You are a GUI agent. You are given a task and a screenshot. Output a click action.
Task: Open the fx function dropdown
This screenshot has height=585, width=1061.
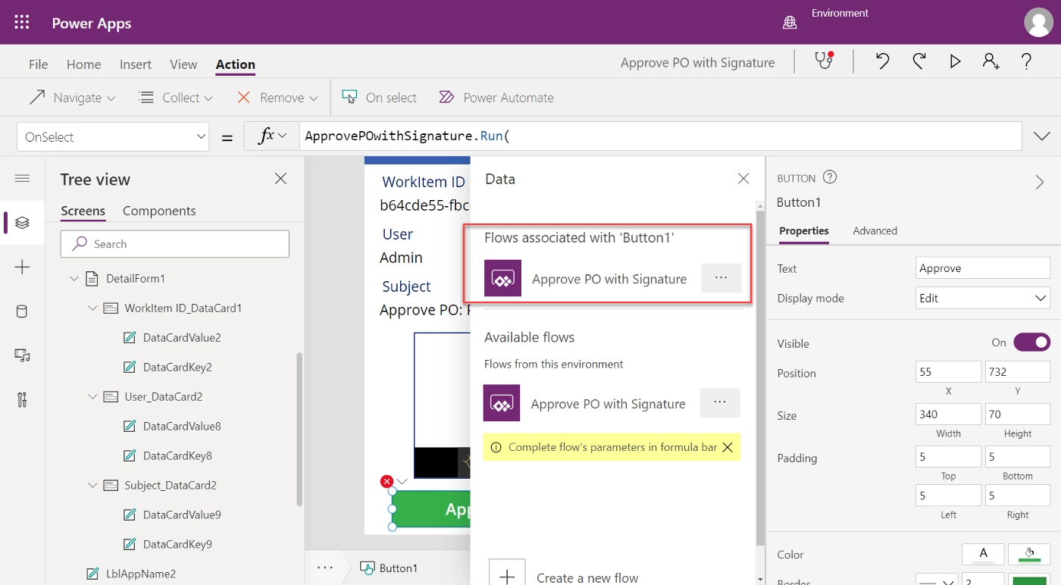[x=272, y=136]
